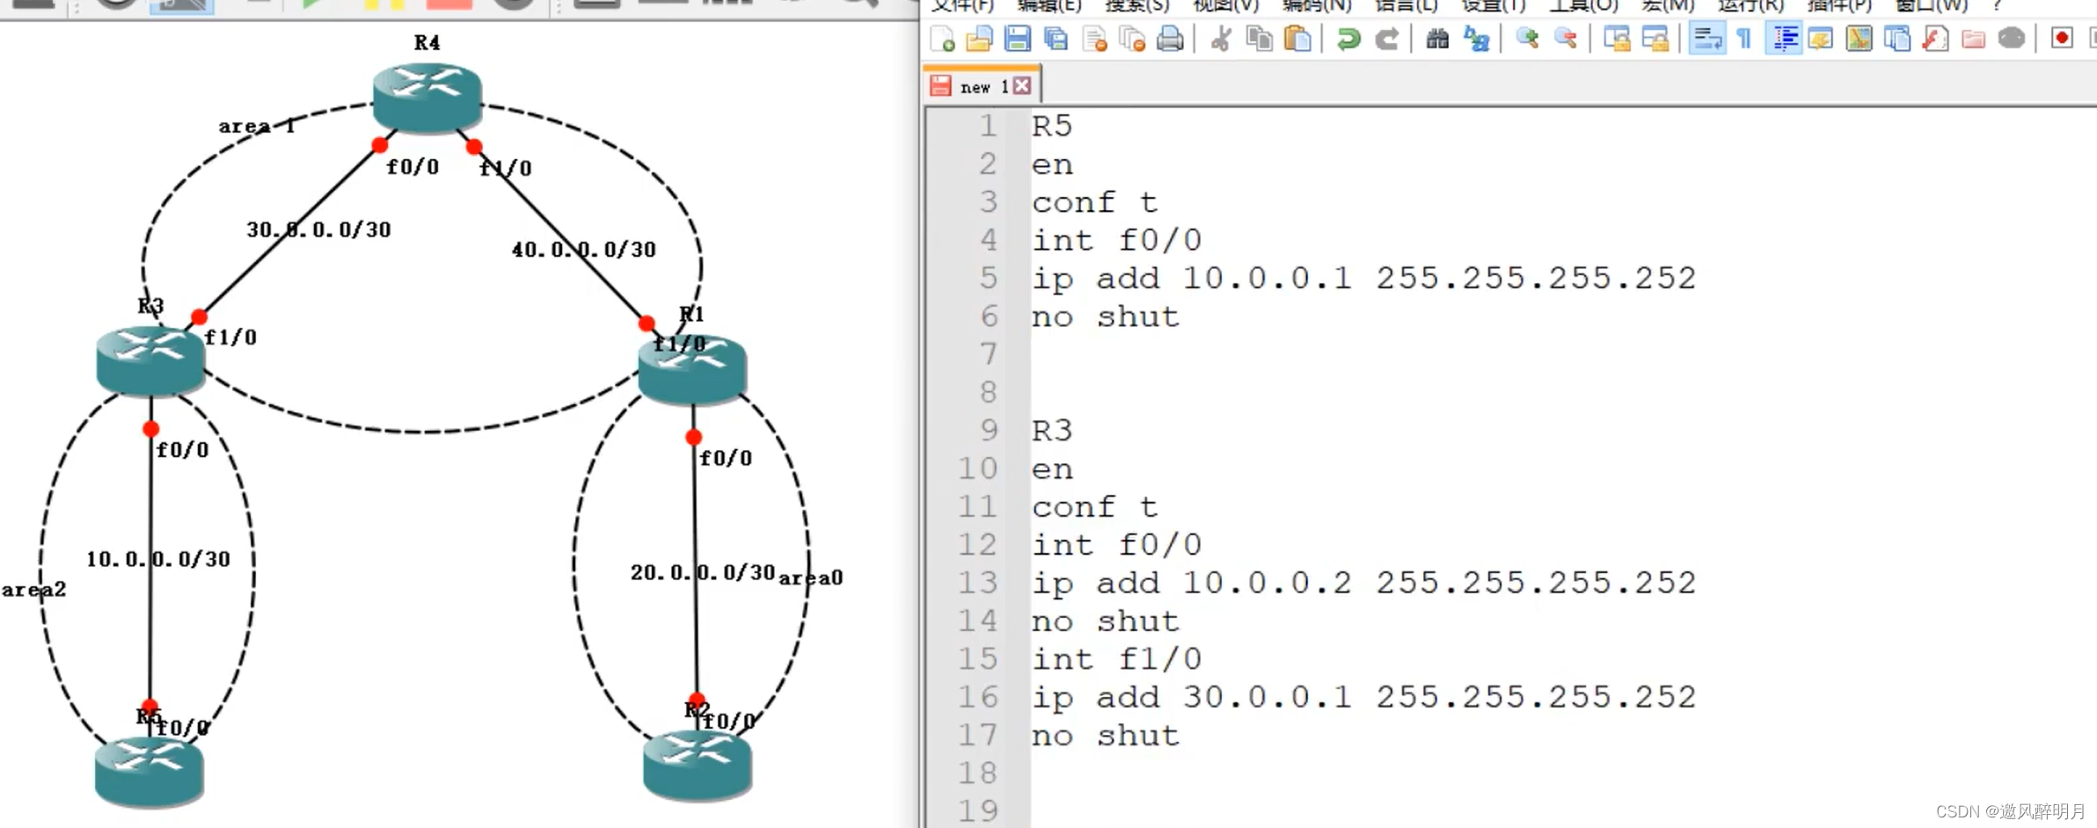2097x828 pixels.
Task: Show the Document Map panel icon
Action: (1859, 39)
